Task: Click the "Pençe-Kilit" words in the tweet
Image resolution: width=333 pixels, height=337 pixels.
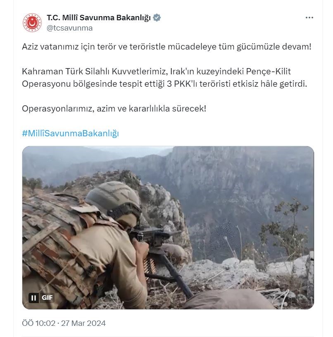Action: pyautogui.click(x=268, y=71)
